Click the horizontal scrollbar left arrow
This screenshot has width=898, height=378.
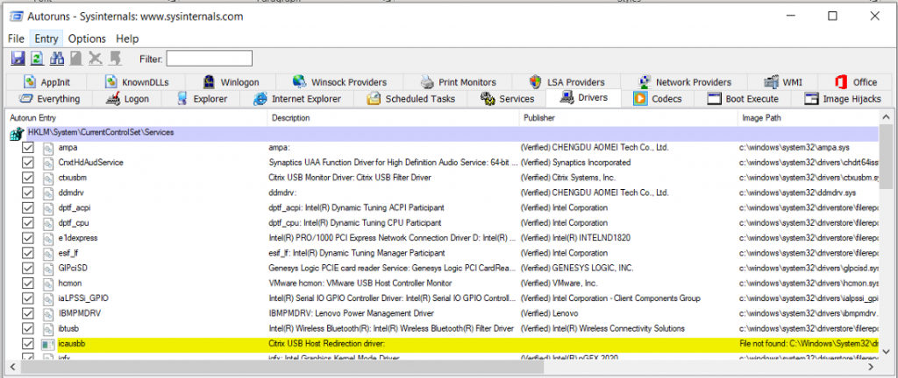12,367
